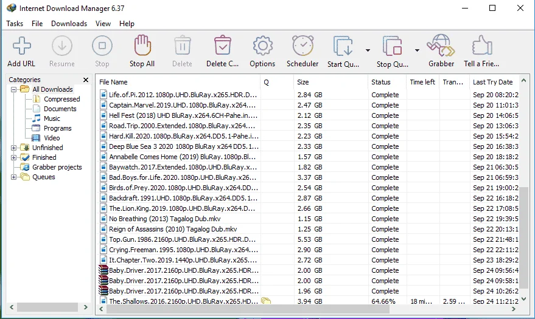Expand the Finished tree node
This screenshot has height=319, width=535.
(x=13, y=157)
